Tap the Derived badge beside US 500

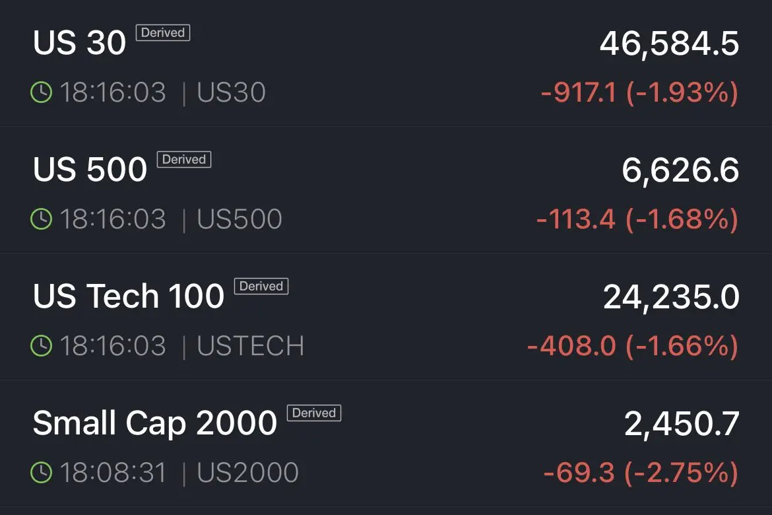pos(184,159)
